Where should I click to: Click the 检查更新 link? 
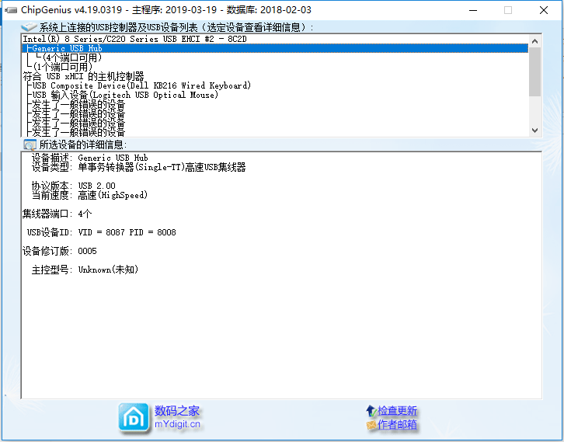pyautogui.click(x=397, y=410)
